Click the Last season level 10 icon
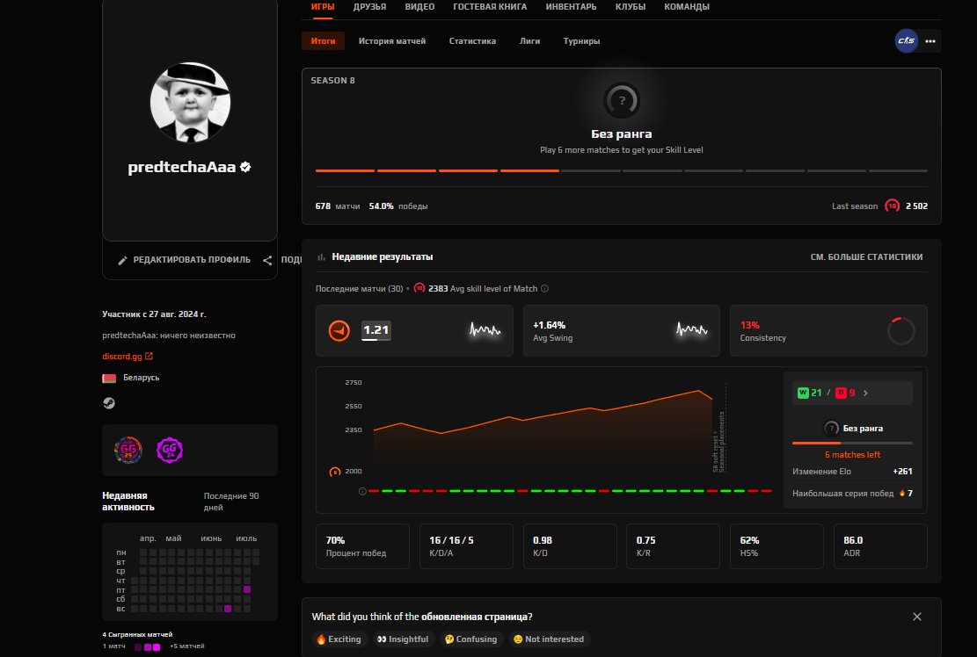This screenshot has width=977, height=657. (893, 206)
